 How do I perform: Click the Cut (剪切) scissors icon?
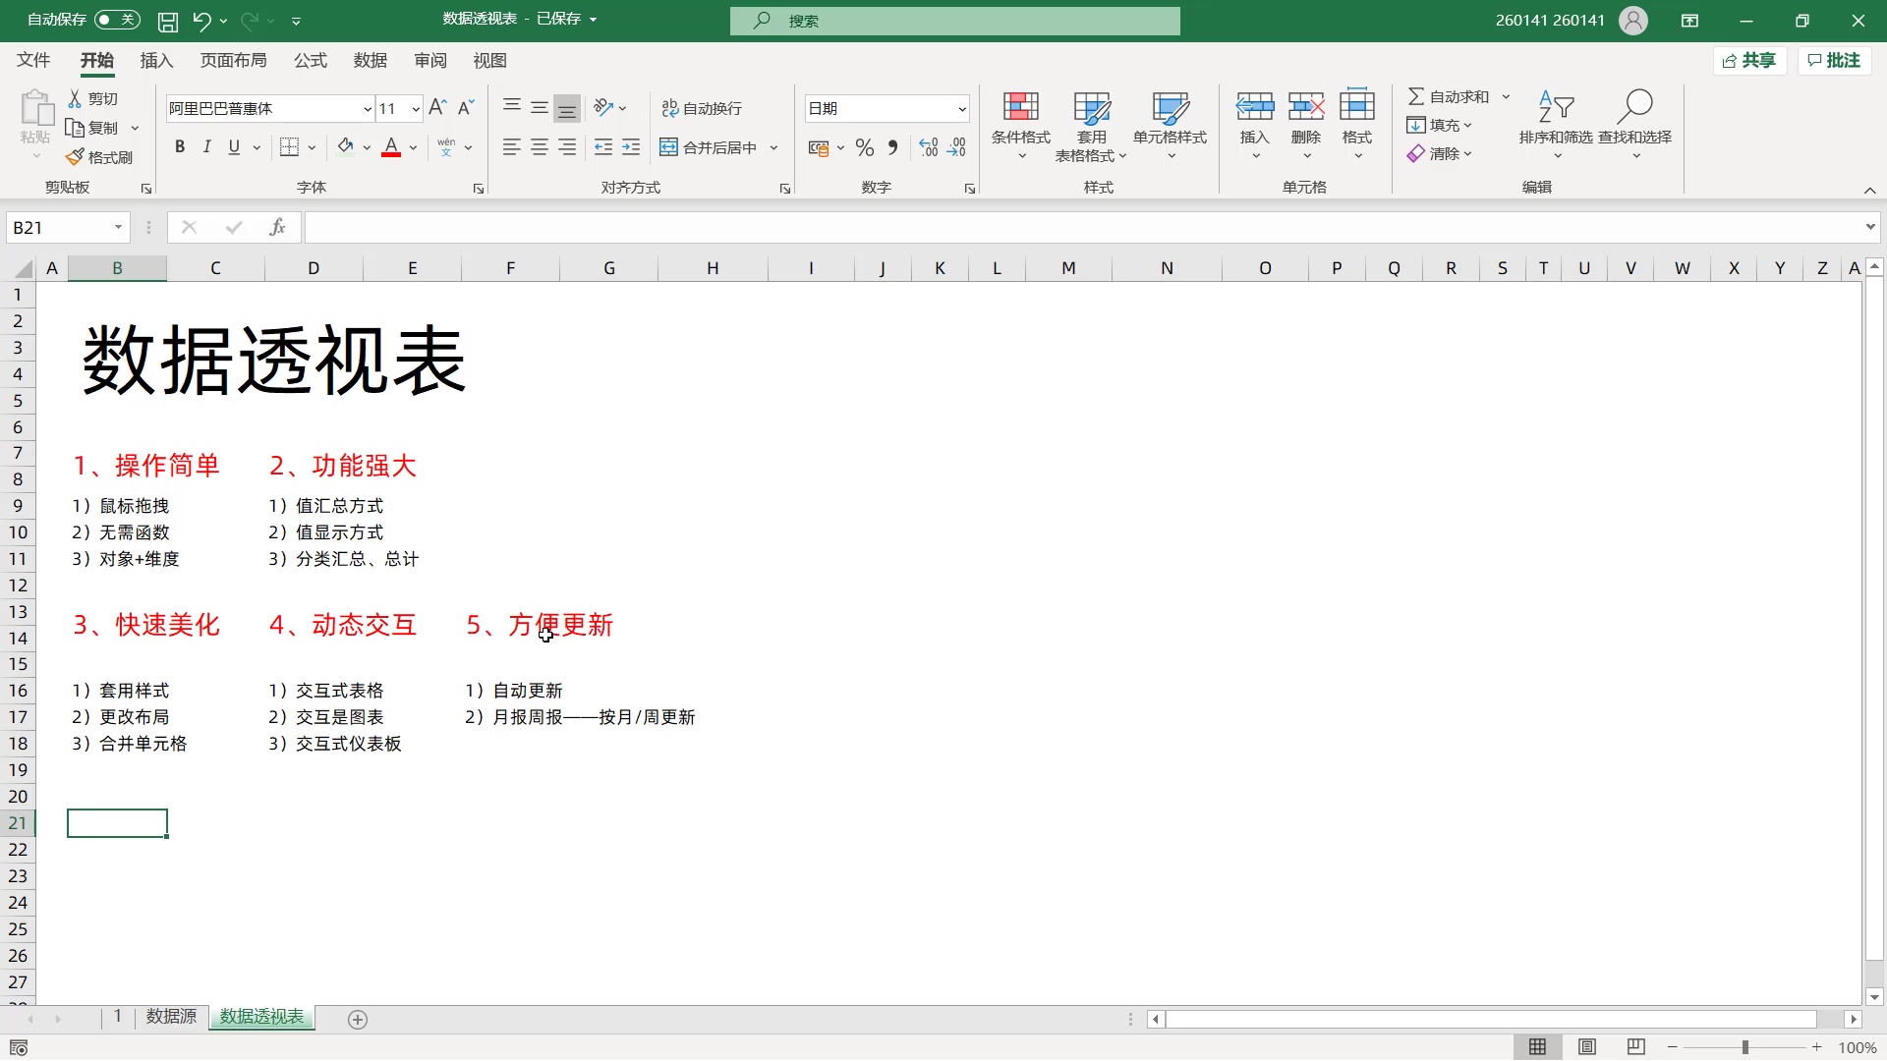point(75,98)
